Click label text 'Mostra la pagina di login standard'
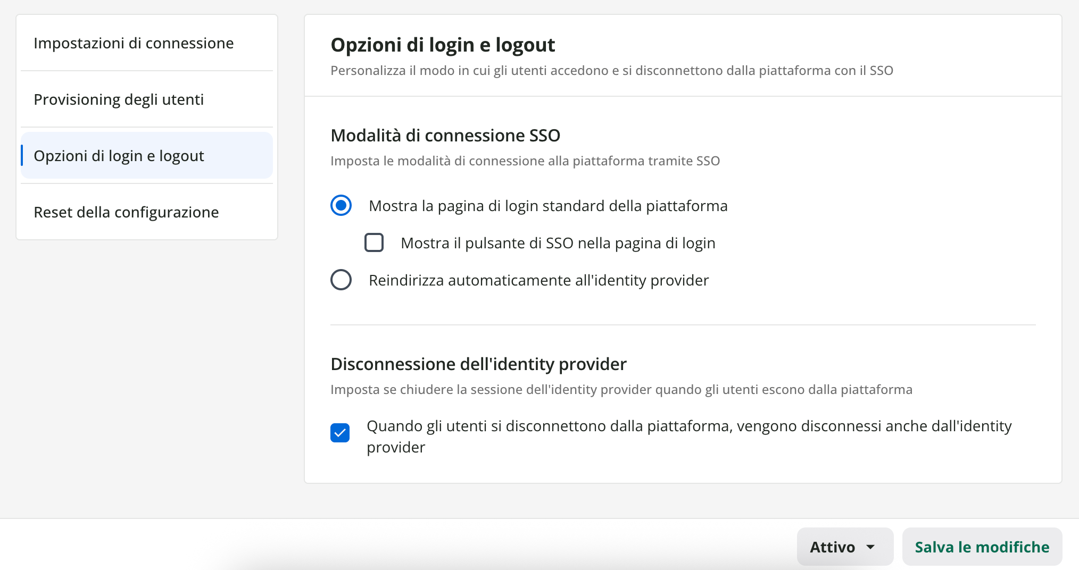 tap(547, 206)
